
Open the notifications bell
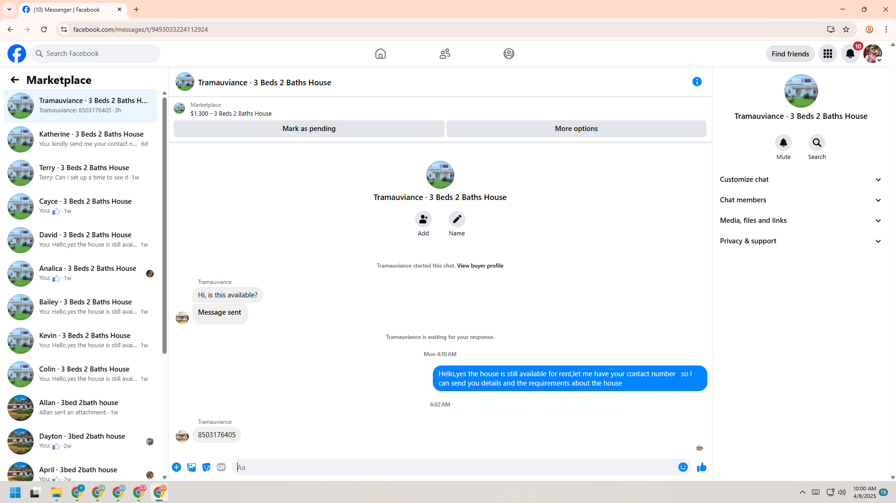(x=850, y=54)
